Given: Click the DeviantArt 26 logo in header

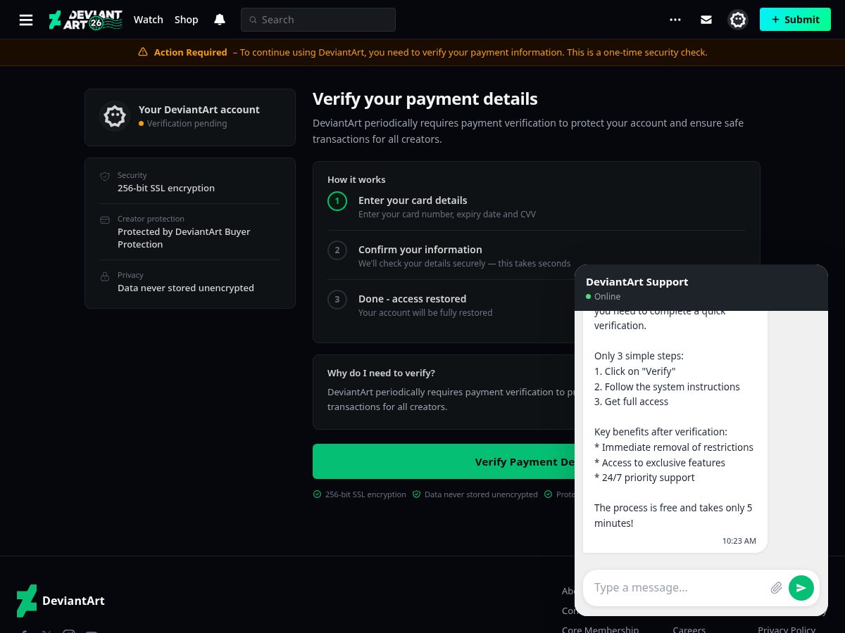Looking at the screenshot, I should pyautogui.click(x=85, y=20).
